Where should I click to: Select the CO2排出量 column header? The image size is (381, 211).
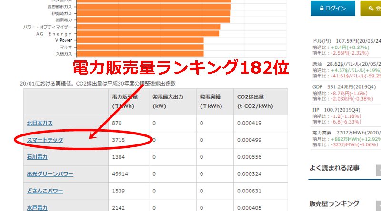tap(261, 102)
